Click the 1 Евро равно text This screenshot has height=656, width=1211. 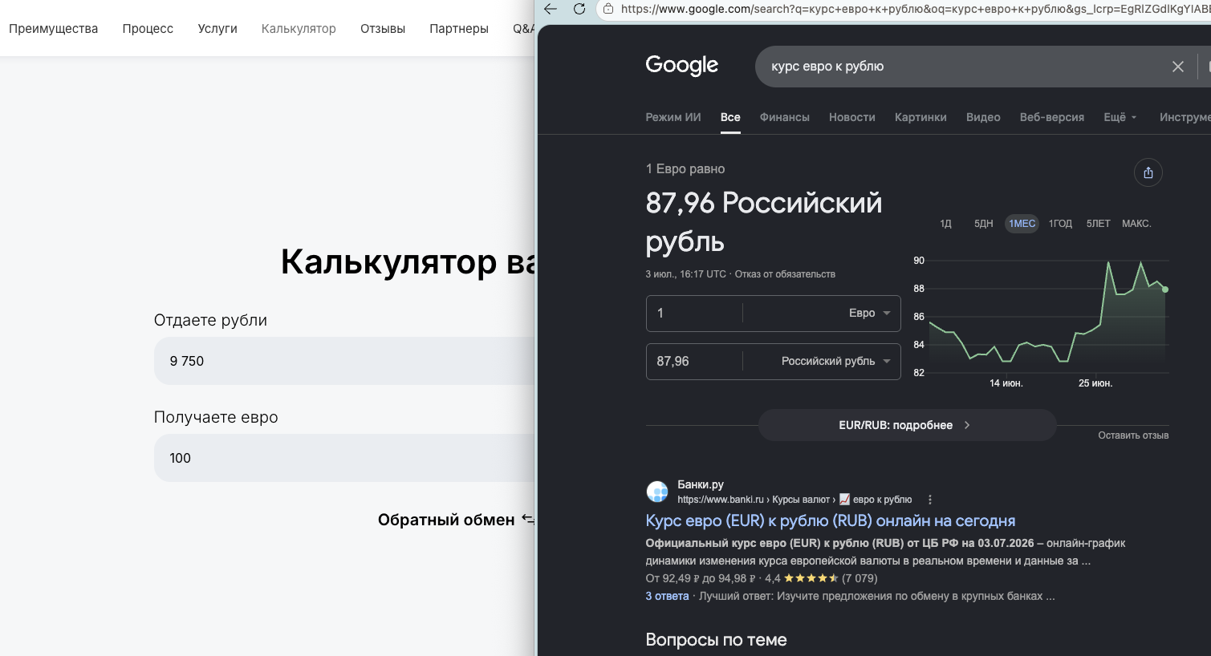point(685,169)
